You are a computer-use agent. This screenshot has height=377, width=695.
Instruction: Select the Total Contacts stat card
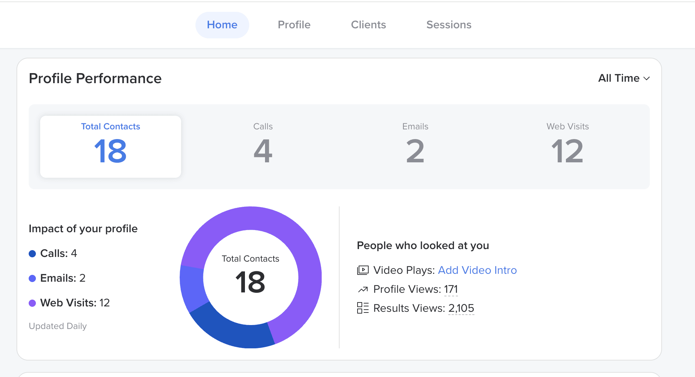point(110,147)
